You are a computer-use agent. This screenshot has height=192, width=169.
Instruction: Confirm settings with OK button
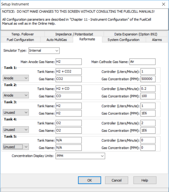[90, 180]
